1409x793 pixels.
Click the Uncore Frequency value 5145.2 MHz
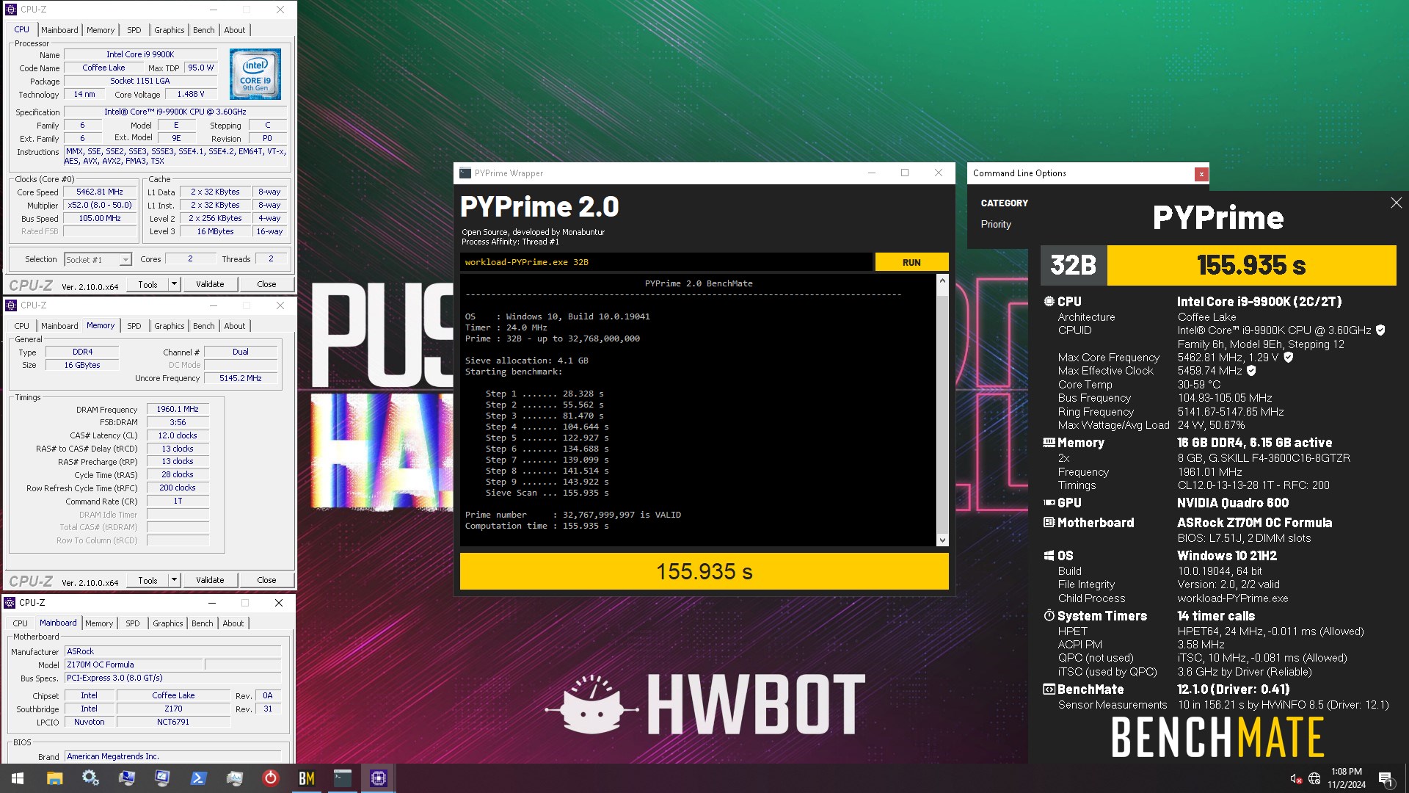[x=241, y=378]
